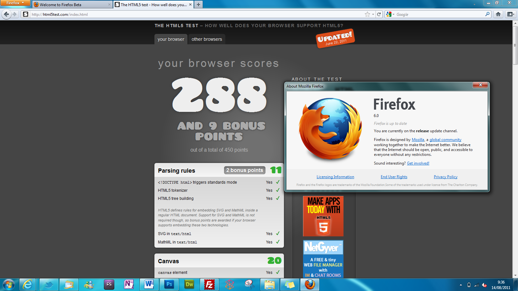Open Photoshop from taskbar
Viewport: 518px width, 291px height.
pos(169,285)
